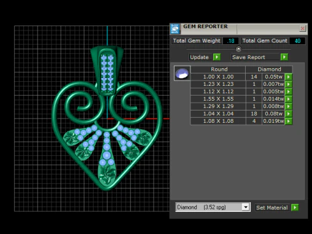Click the green arrow for 1.12 X 1.12 row

tap(289, 92)
